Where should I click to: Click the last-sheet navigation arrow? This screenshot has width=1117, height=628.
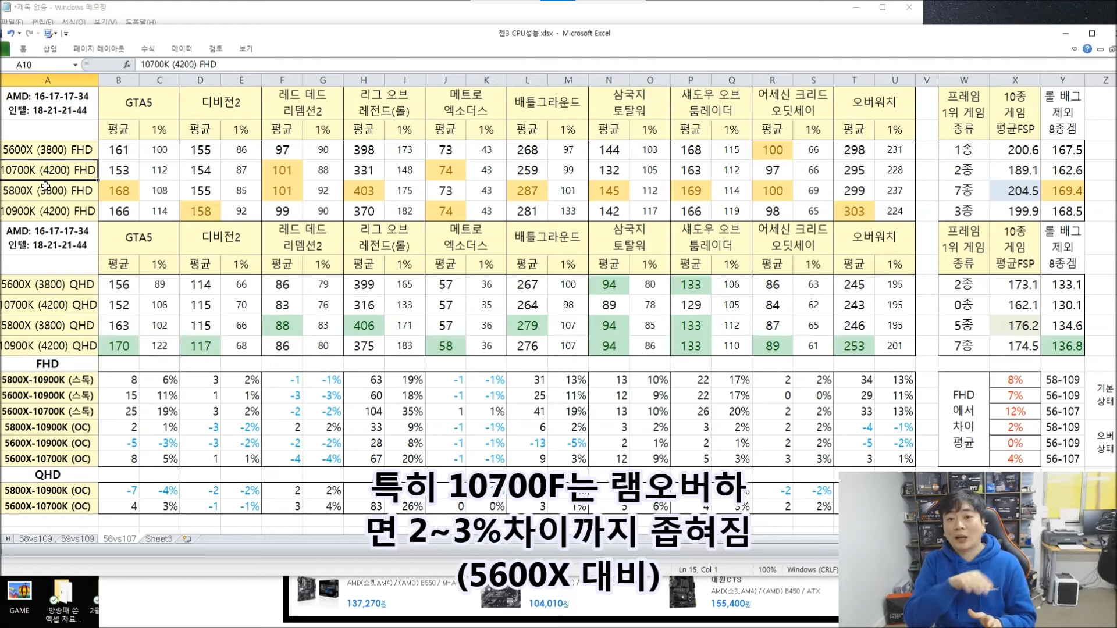pos(8,539)
